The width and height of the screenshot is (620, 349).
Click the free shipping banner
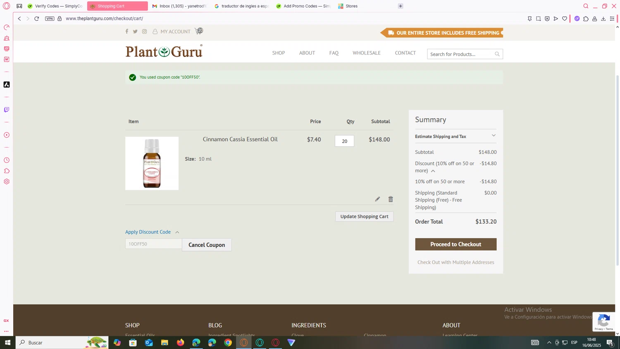tap(442, 33)
